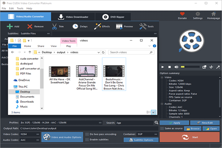Screen dimensions: 222x148
Task: Click the Start conversion button
Action: [189, 137]
